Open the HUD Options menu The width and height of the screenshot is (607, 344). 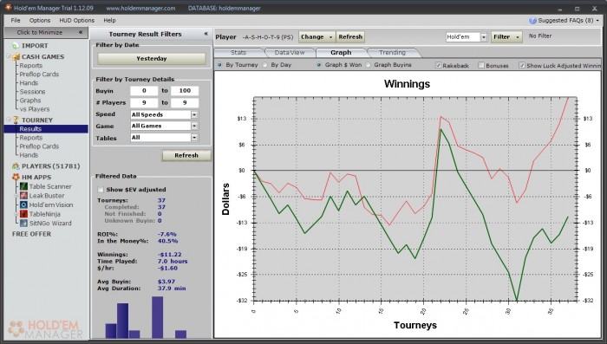point(76,20)
